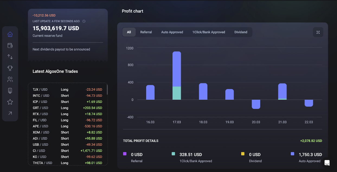Switch to 1Click/Bank Approved tab
The height and width of the screenshot is (172, 337).
tap(208, 32)
